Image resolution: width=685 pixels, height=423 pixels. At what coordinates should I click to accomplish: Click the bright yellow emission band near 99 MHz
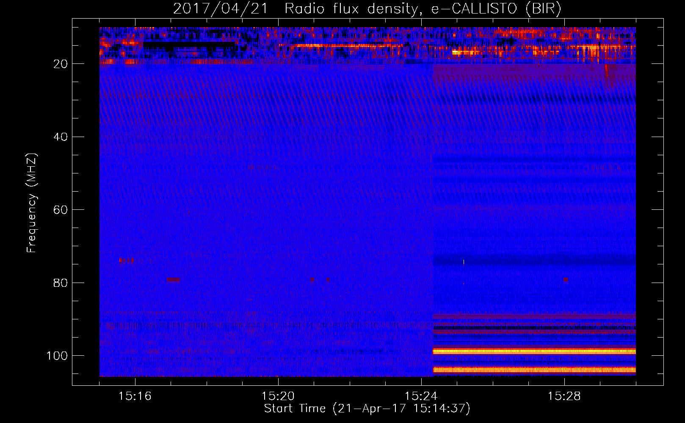pos(534,351)
